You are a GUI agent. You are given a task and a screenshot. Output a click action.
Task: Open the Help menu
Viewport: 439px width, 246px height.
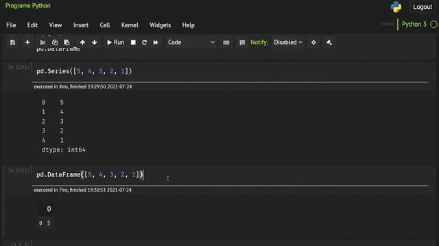(188, 25)
